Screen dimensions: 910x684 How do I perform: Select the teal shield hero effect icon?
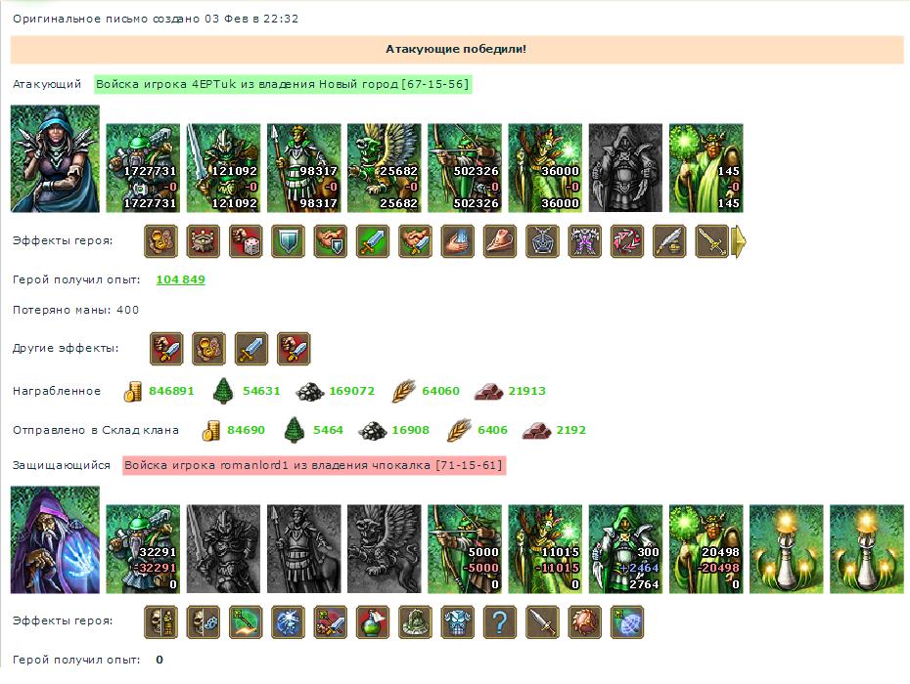point(288,241)
